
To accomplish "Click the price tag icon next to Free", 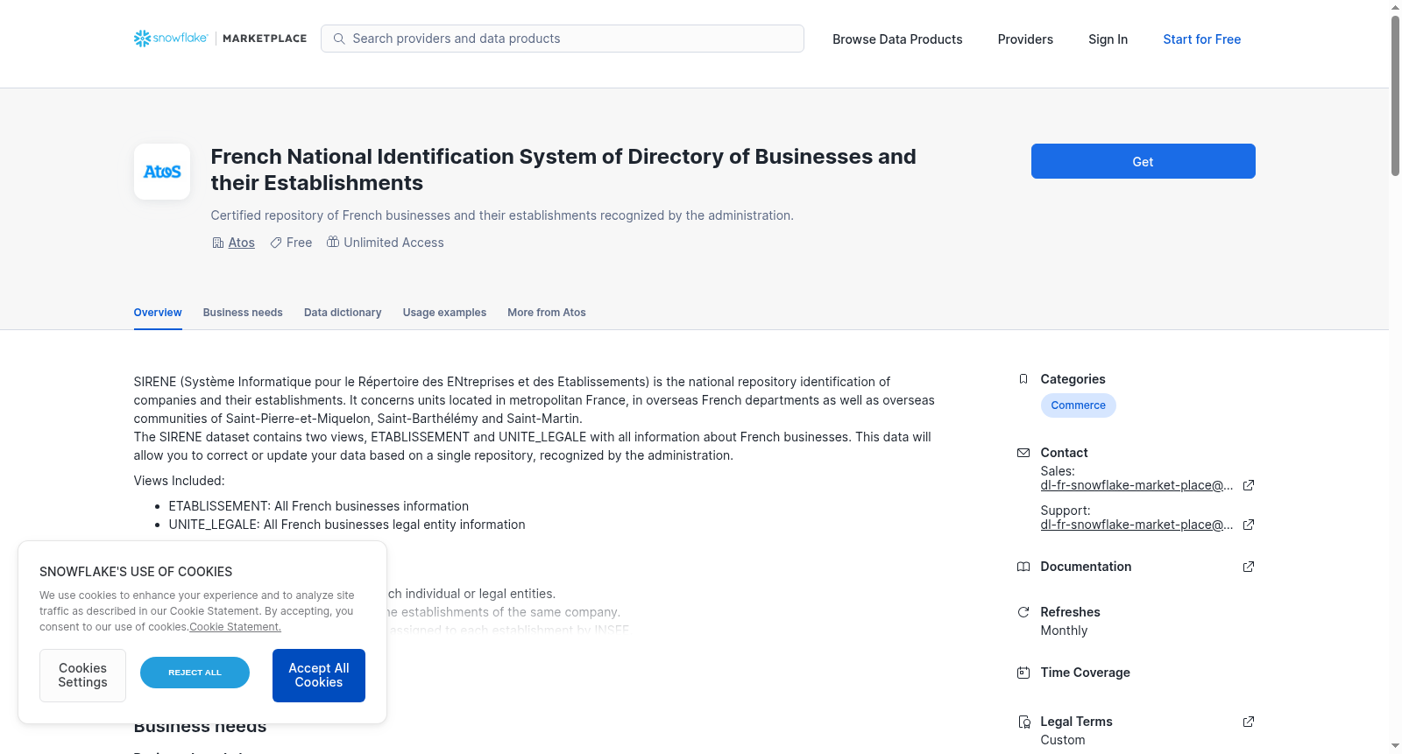I will click(276, 243).
